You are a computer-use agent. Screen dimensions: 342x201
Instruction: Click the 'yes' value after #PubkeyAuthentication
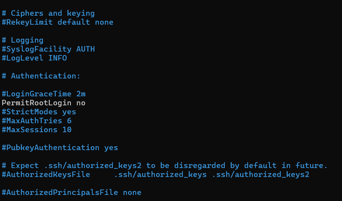click(111, 148)
